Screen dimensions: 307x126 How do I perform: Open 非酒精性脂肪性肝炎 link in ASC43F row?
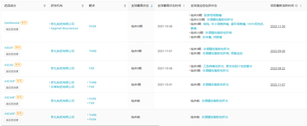[x=215, y=85]
